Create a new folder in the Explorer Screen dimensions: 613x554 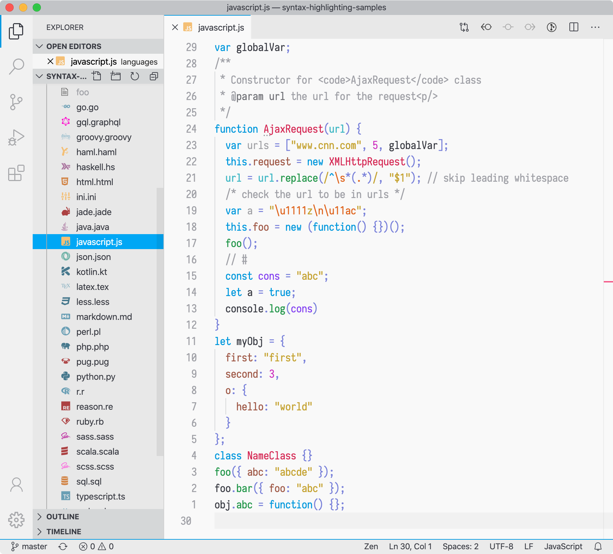coord(116,76)
